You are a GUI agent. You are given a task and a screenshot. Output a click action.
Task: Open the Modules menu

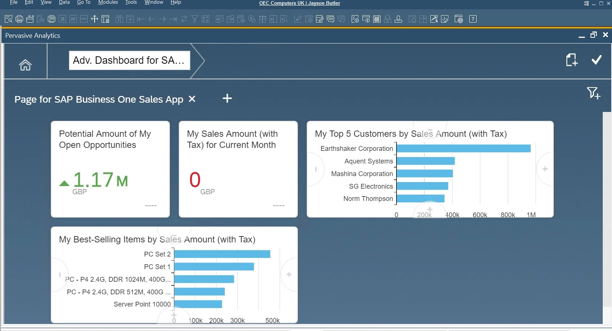[108, 3]
